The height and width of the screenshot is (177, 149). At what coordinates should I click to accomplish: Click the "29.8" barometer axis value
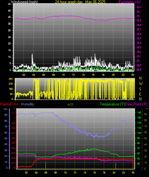click(x=139, y=25)
